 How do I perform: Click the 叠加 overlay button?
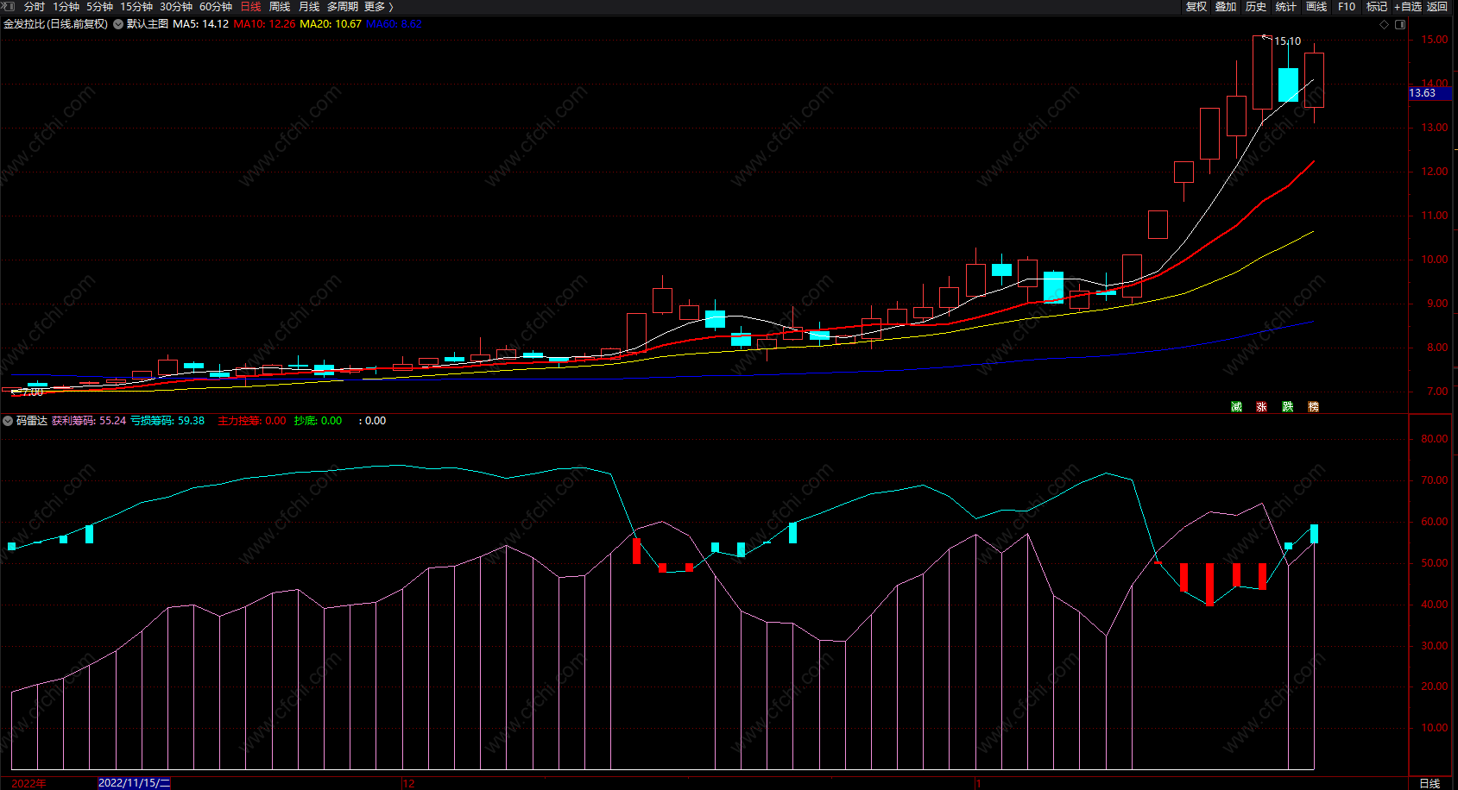point(1226,7)
